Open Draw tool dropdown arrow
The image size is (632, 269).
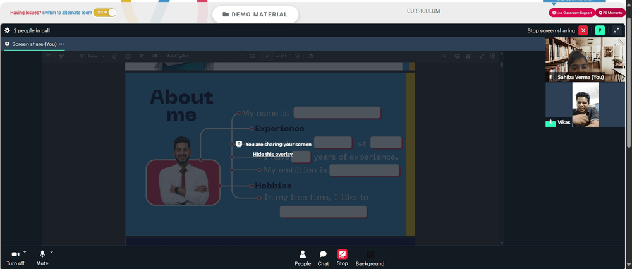(x=104, y=56)
